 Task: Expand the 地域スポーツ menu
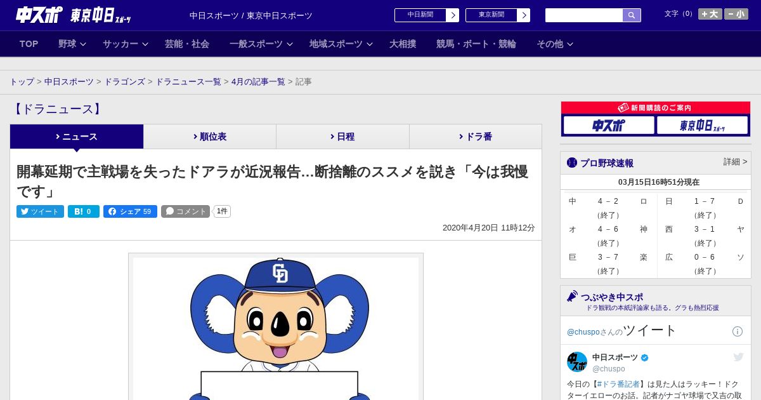341,44
